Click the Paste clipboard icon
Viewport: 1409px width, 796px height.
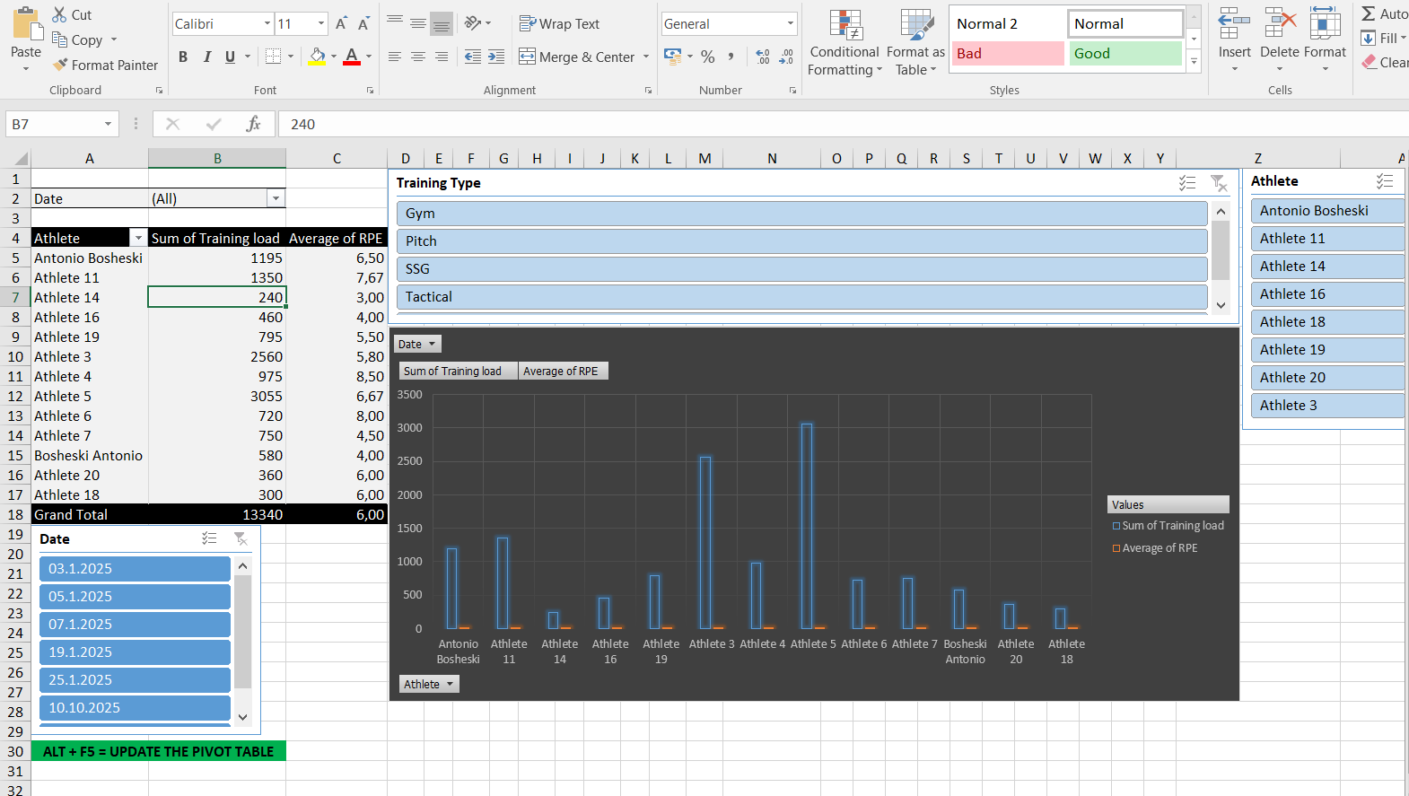click(26, 25)
